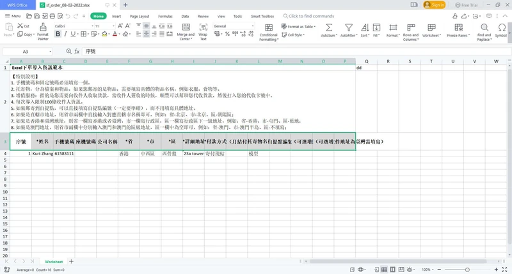Click the Sort icon
512x274 pixels.
365,27
